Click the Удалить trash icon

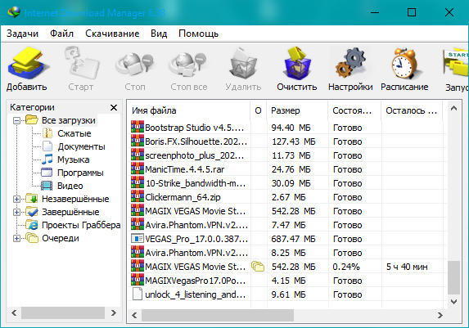pyautogui.click(x=243, y=64)
